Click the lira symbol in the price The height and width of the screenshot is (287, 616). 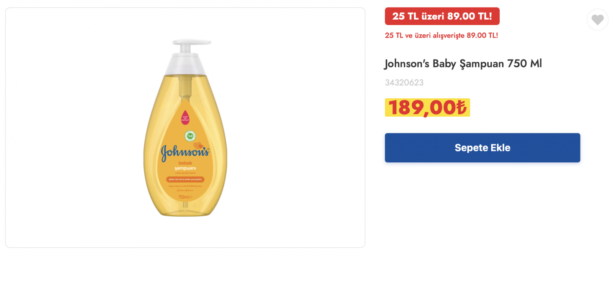[461, 108]
